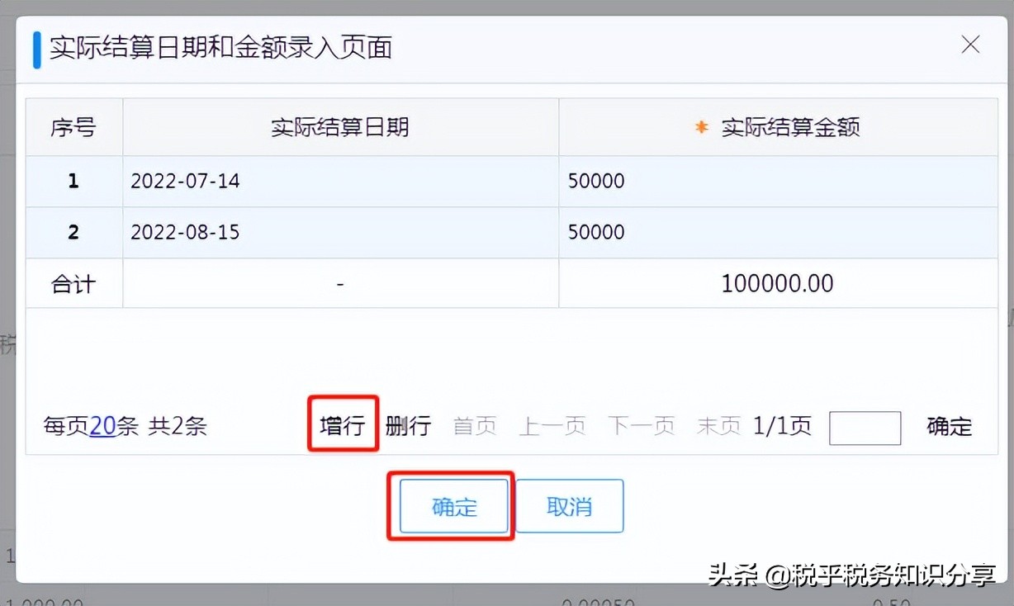Click the 实际结算日期 column header
Image resolution: width=1014 pixels, height=606 pixels.
(340, 127)
